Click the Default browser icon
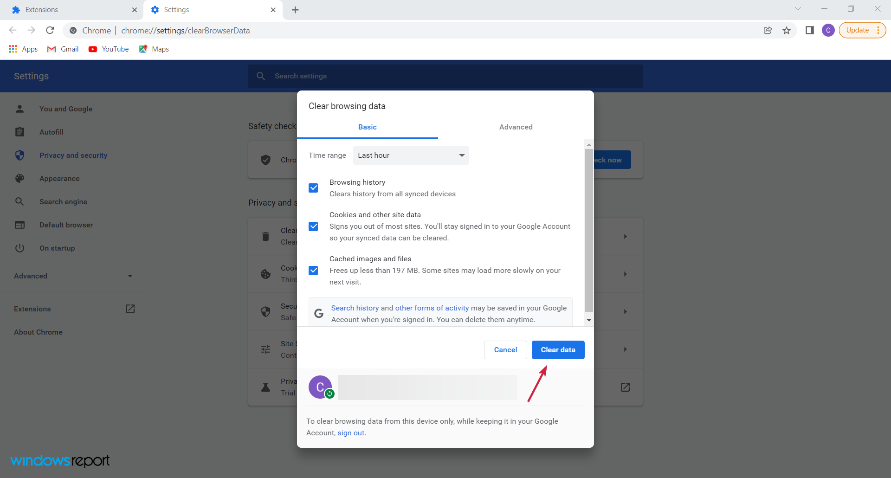The height and width of the screenshot is (478, 891). coord(20,225)
